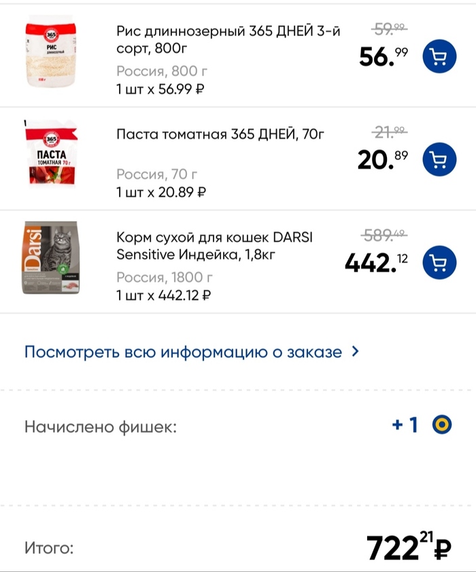476x572 pixels.
Task: Click the '1 шт x 442.12 ₽' quantity line
Action: 163,295
